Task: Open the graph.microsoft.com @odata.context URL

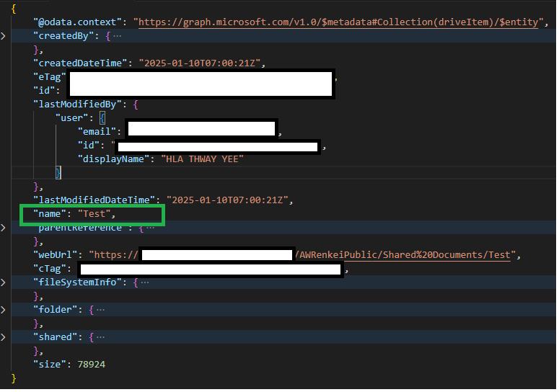Action: (338, 22)
